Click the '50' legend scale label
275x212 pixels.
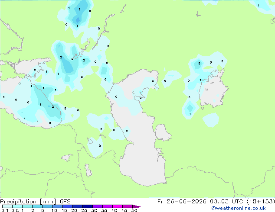coord(134,210)
